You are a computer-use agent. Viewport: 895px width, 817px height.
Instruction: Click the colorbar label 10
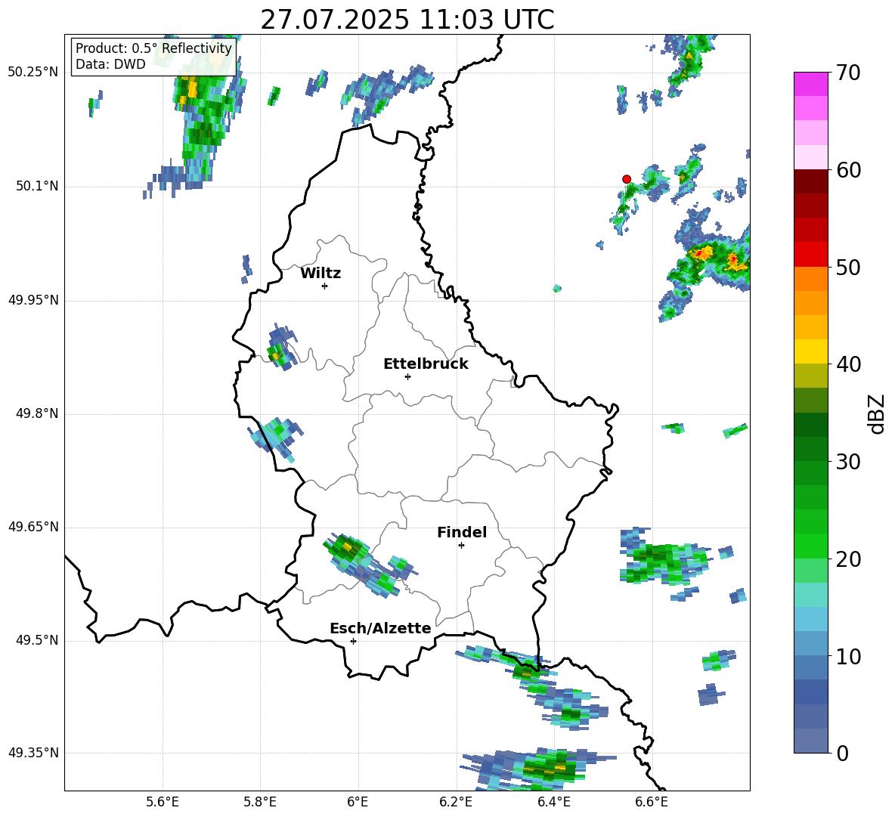tap(848, 656)
